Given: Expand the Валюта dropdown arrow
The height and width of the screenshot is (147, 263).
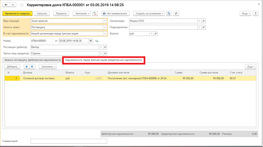Looking at the screenshot, I should pyautogui.click(x=152, y=34).
